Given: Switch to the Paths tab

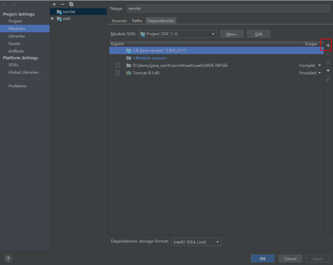Looking at the screenshot, I should pyautogui.click(x=137, y=21).
